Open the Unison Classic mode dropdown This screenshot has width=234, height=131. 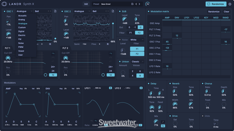coord(138,62)
